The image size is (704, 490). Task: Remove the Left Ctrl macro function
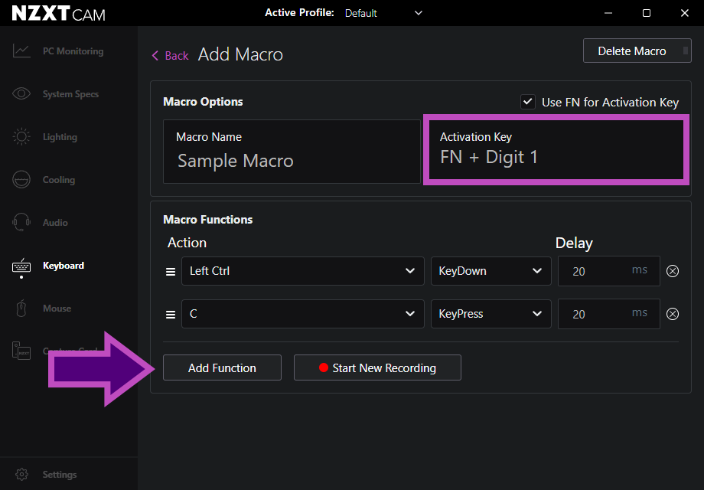coord(672,270)
